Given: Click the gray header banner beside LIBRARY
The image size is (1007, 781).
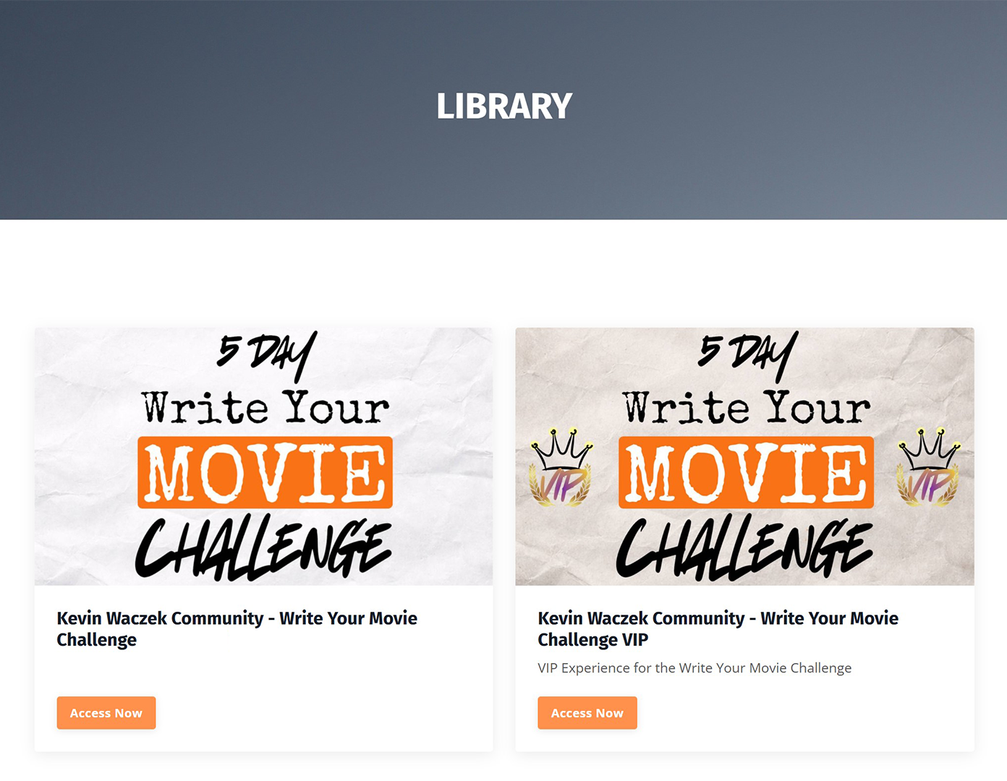Looking at the screenshot, I should 796,108.
